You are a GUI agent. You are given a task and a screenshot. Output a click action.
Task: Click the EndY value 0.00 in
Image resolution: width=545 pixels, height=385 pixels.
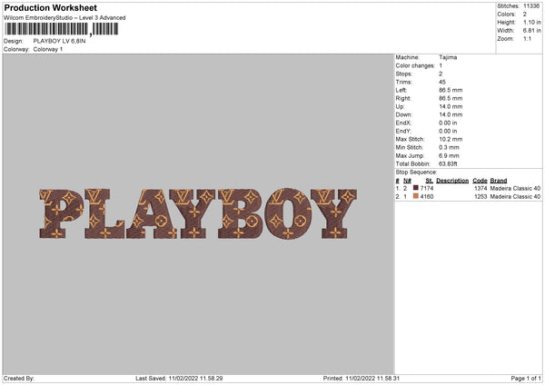(448, 132)
